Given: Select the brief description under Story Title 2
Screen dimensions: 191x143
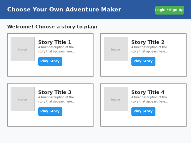Looking at the screenshot, I should coord(149,49).
